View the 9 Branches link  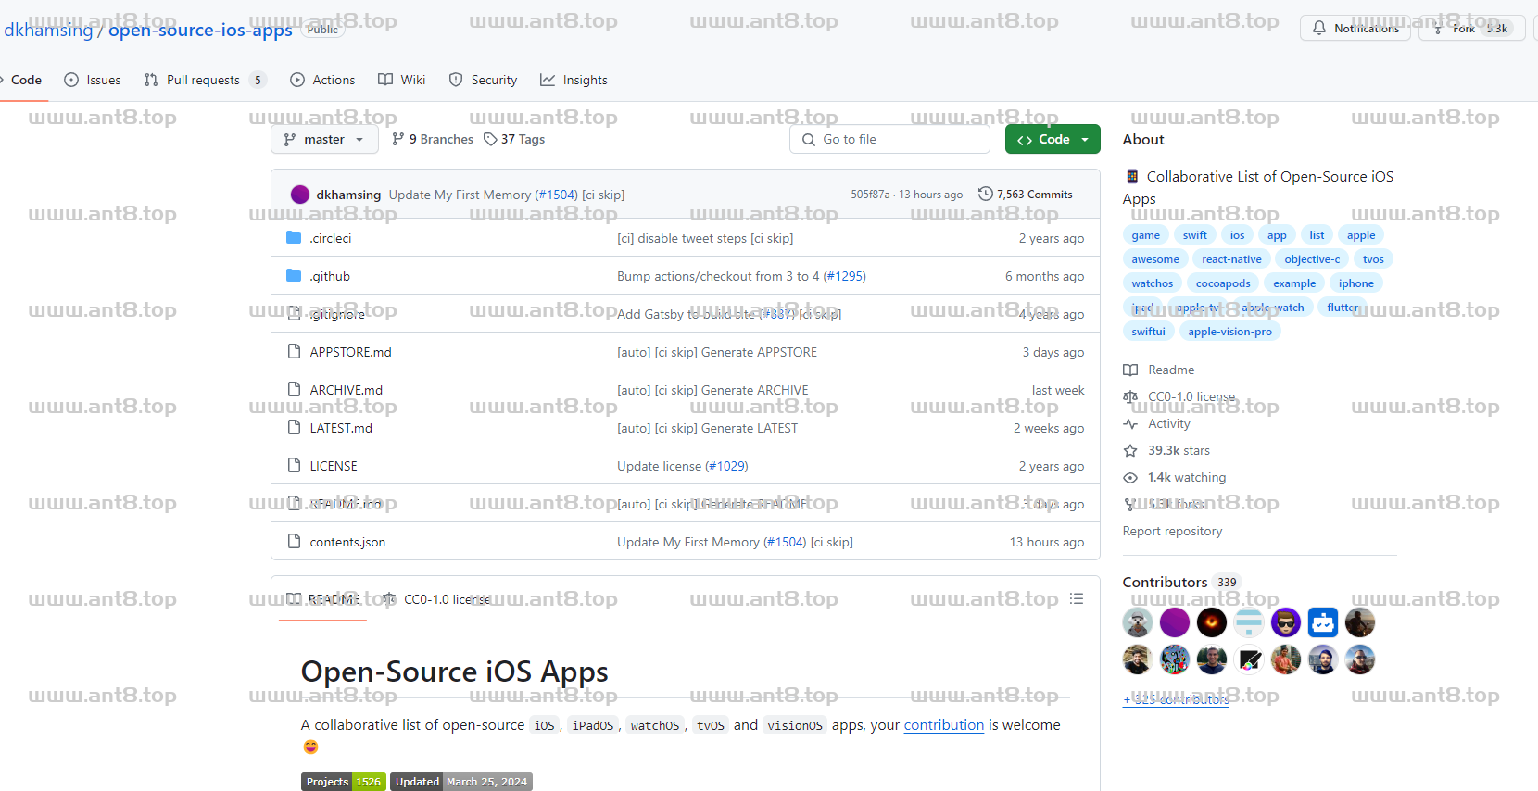433,139
